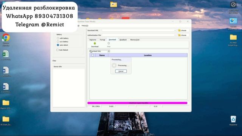Click the green Download arrow icon
This screenshot has width=242, height=136.
(95, 43)
